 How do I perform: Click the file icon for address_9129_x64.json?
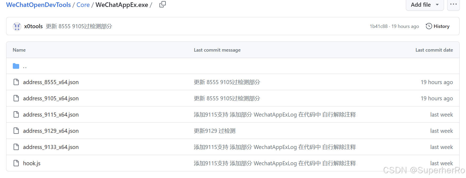pos(16,131)
